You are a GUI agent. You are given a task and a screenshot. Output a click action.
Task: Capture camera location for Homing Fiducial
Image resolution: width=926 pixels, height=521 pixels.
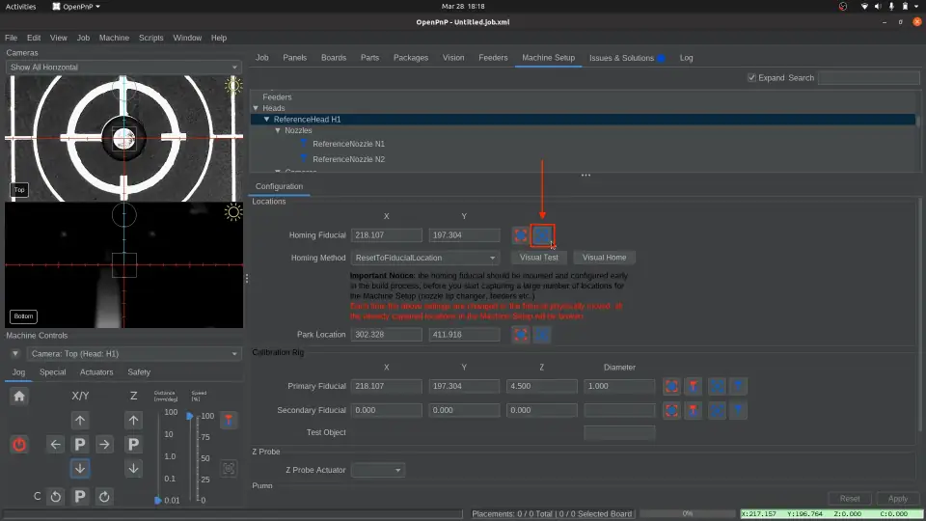click(520, 234)
